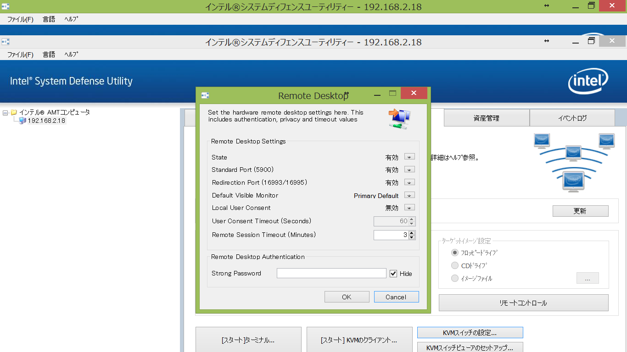The width and height of the screenshot is (627, 352).
Task: Open ファイル(F) menu in the inner window
Action: 20,55
